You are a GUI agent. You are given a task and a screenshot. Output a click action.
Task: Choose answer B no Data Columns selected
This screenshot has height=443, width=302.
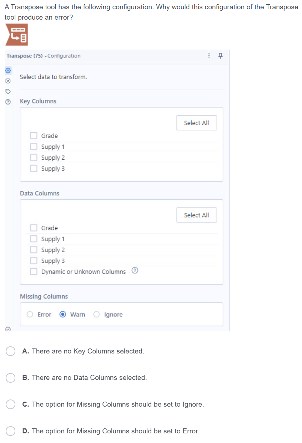[x=10, y=378]
